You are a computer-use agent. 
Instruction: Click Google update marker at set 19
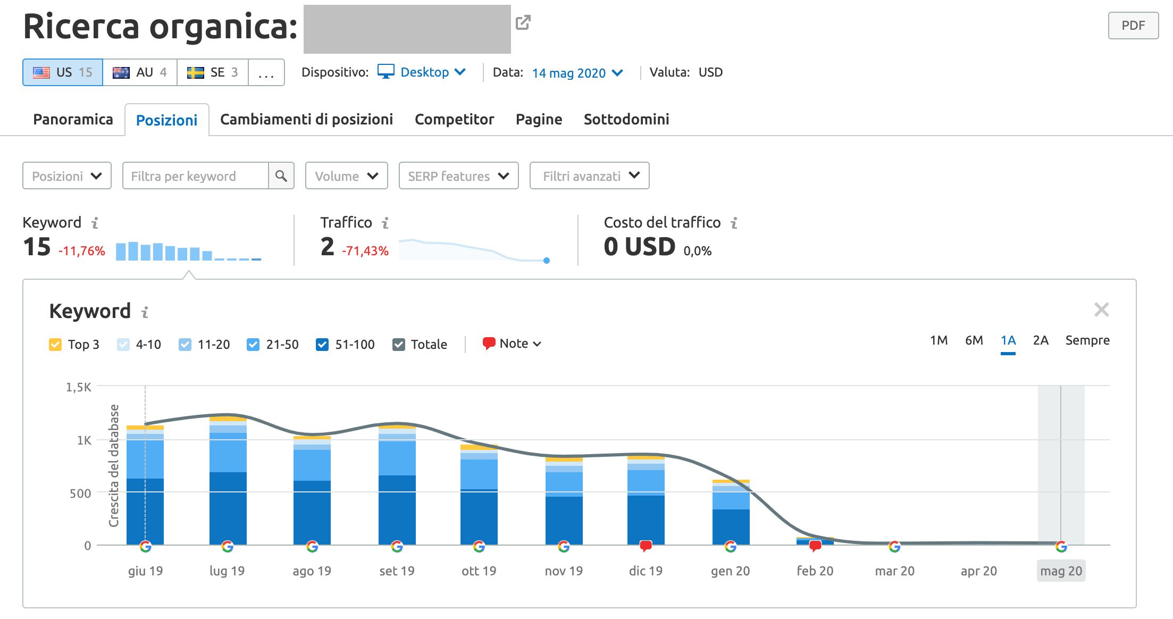coord(397,546)
